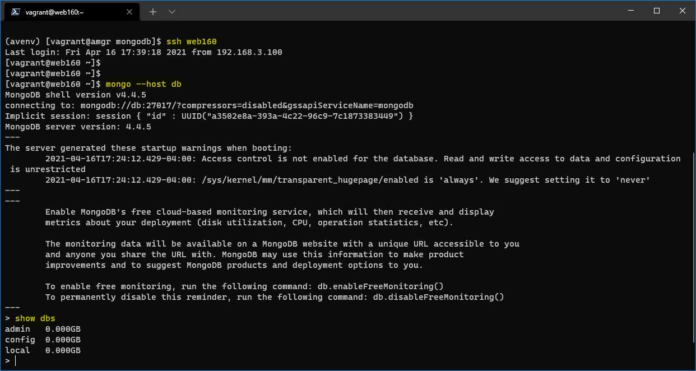Click the db.disableFreeMonitoring() command text

[439, 296]
